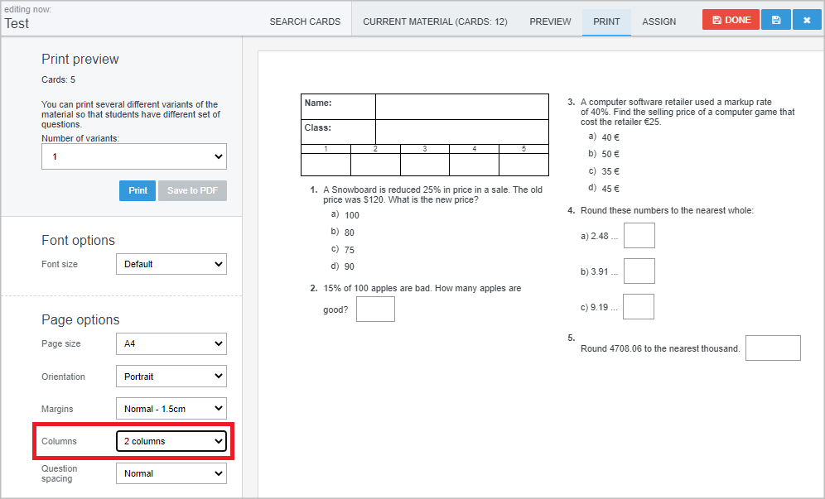The image size is (825, 499).
Task: Click answer option 'd) 90'
Action: 343,266
